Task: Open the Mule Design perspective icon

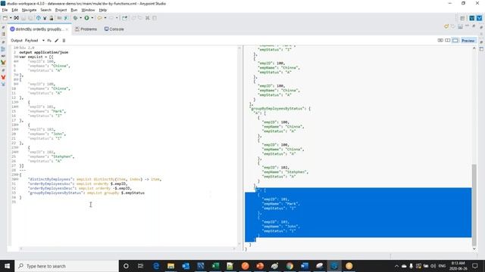Action: click(472, 18)
